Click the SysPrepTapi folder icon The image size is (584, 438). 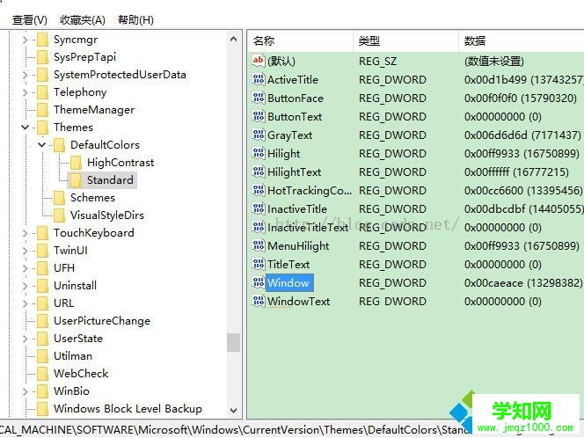tap(42, 57)
